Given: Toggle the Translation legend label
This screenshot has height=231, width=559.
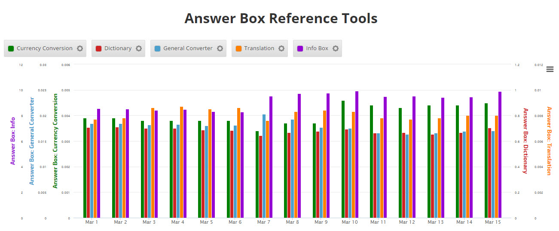Looking at the screenshot, I should point(259,48).
